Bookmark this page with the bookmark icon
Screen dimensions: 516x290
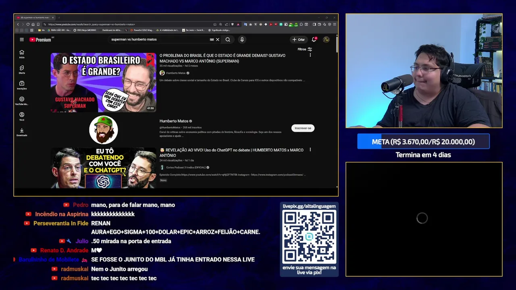[38, 24]
